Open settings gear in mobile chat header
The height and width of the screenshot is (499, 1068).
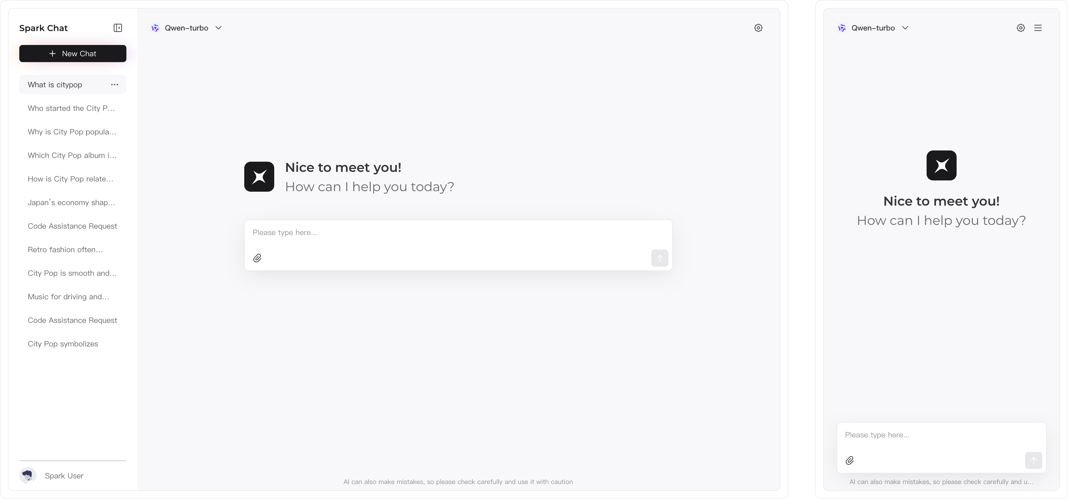pyautogui.click(x=1021, y=28)
